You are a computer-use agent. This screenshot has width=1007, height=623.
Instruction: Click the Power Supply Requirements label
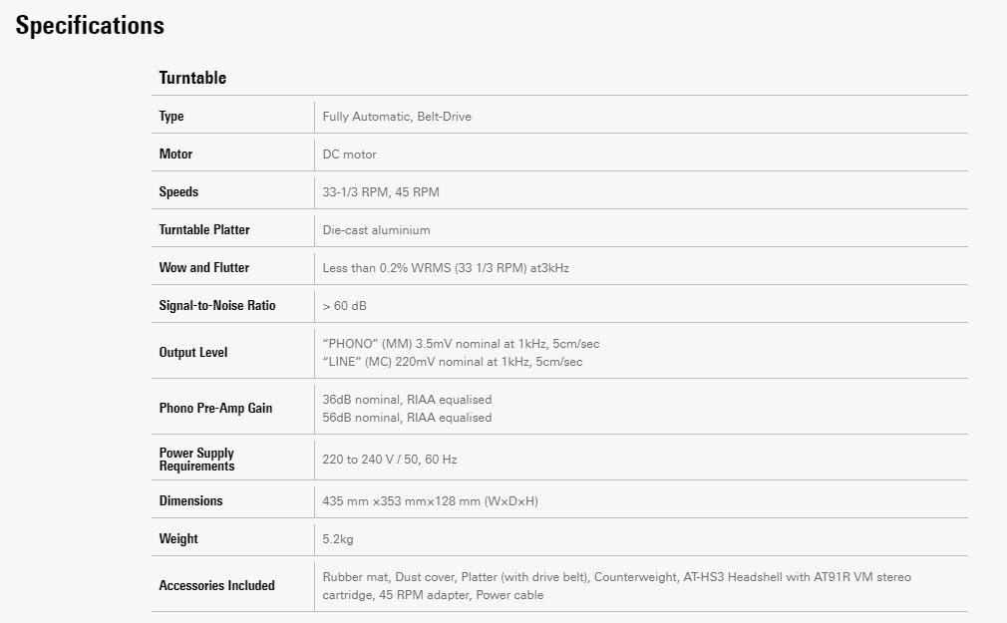[196, 460]
